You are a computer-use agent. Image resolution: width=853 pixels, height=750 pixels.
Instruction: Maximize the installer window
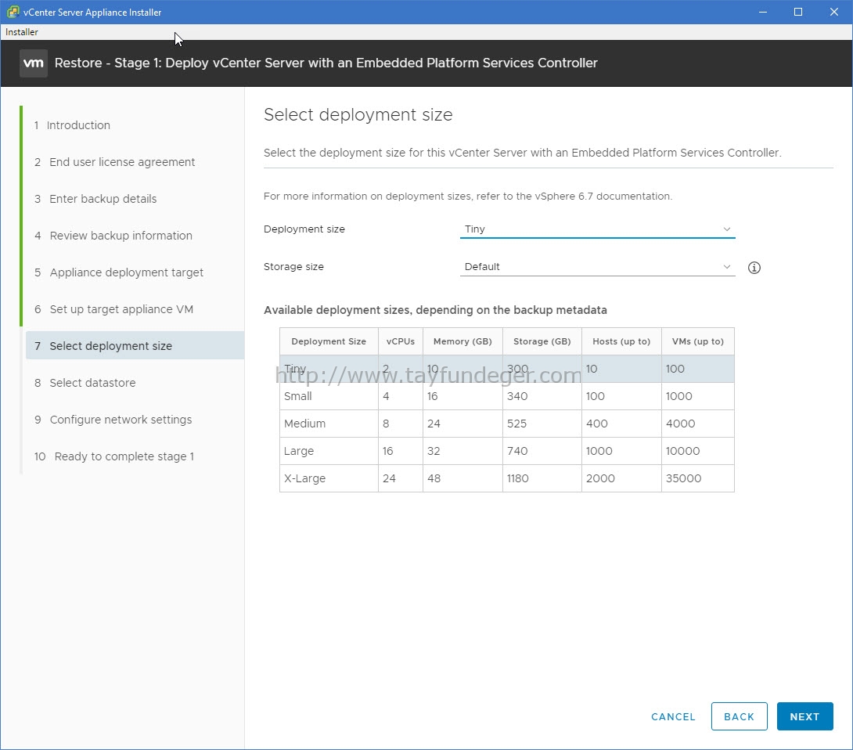[x=798, y=12]
